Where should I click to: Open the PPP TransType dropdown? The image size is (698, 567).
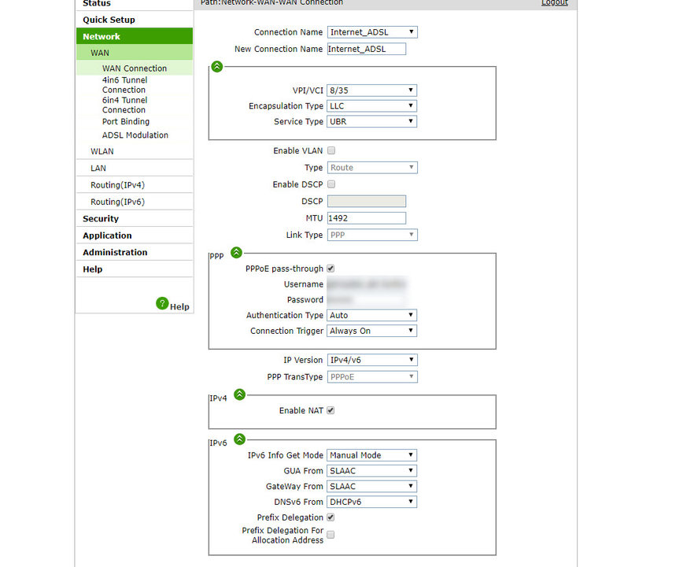point(372,376)
